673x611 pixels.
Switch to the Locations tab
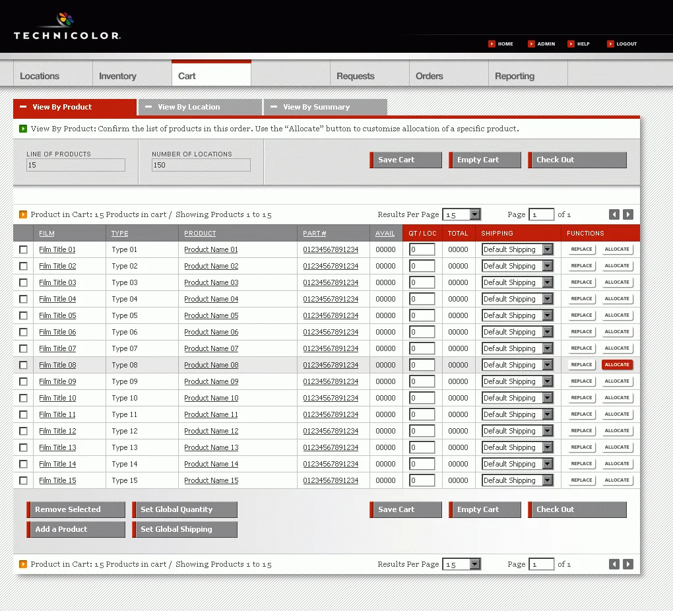pos(53,73)
